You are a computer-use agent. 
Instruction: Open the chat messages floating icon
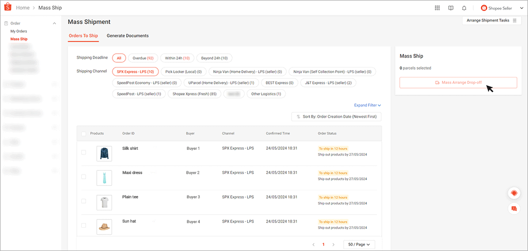[514, 209]
